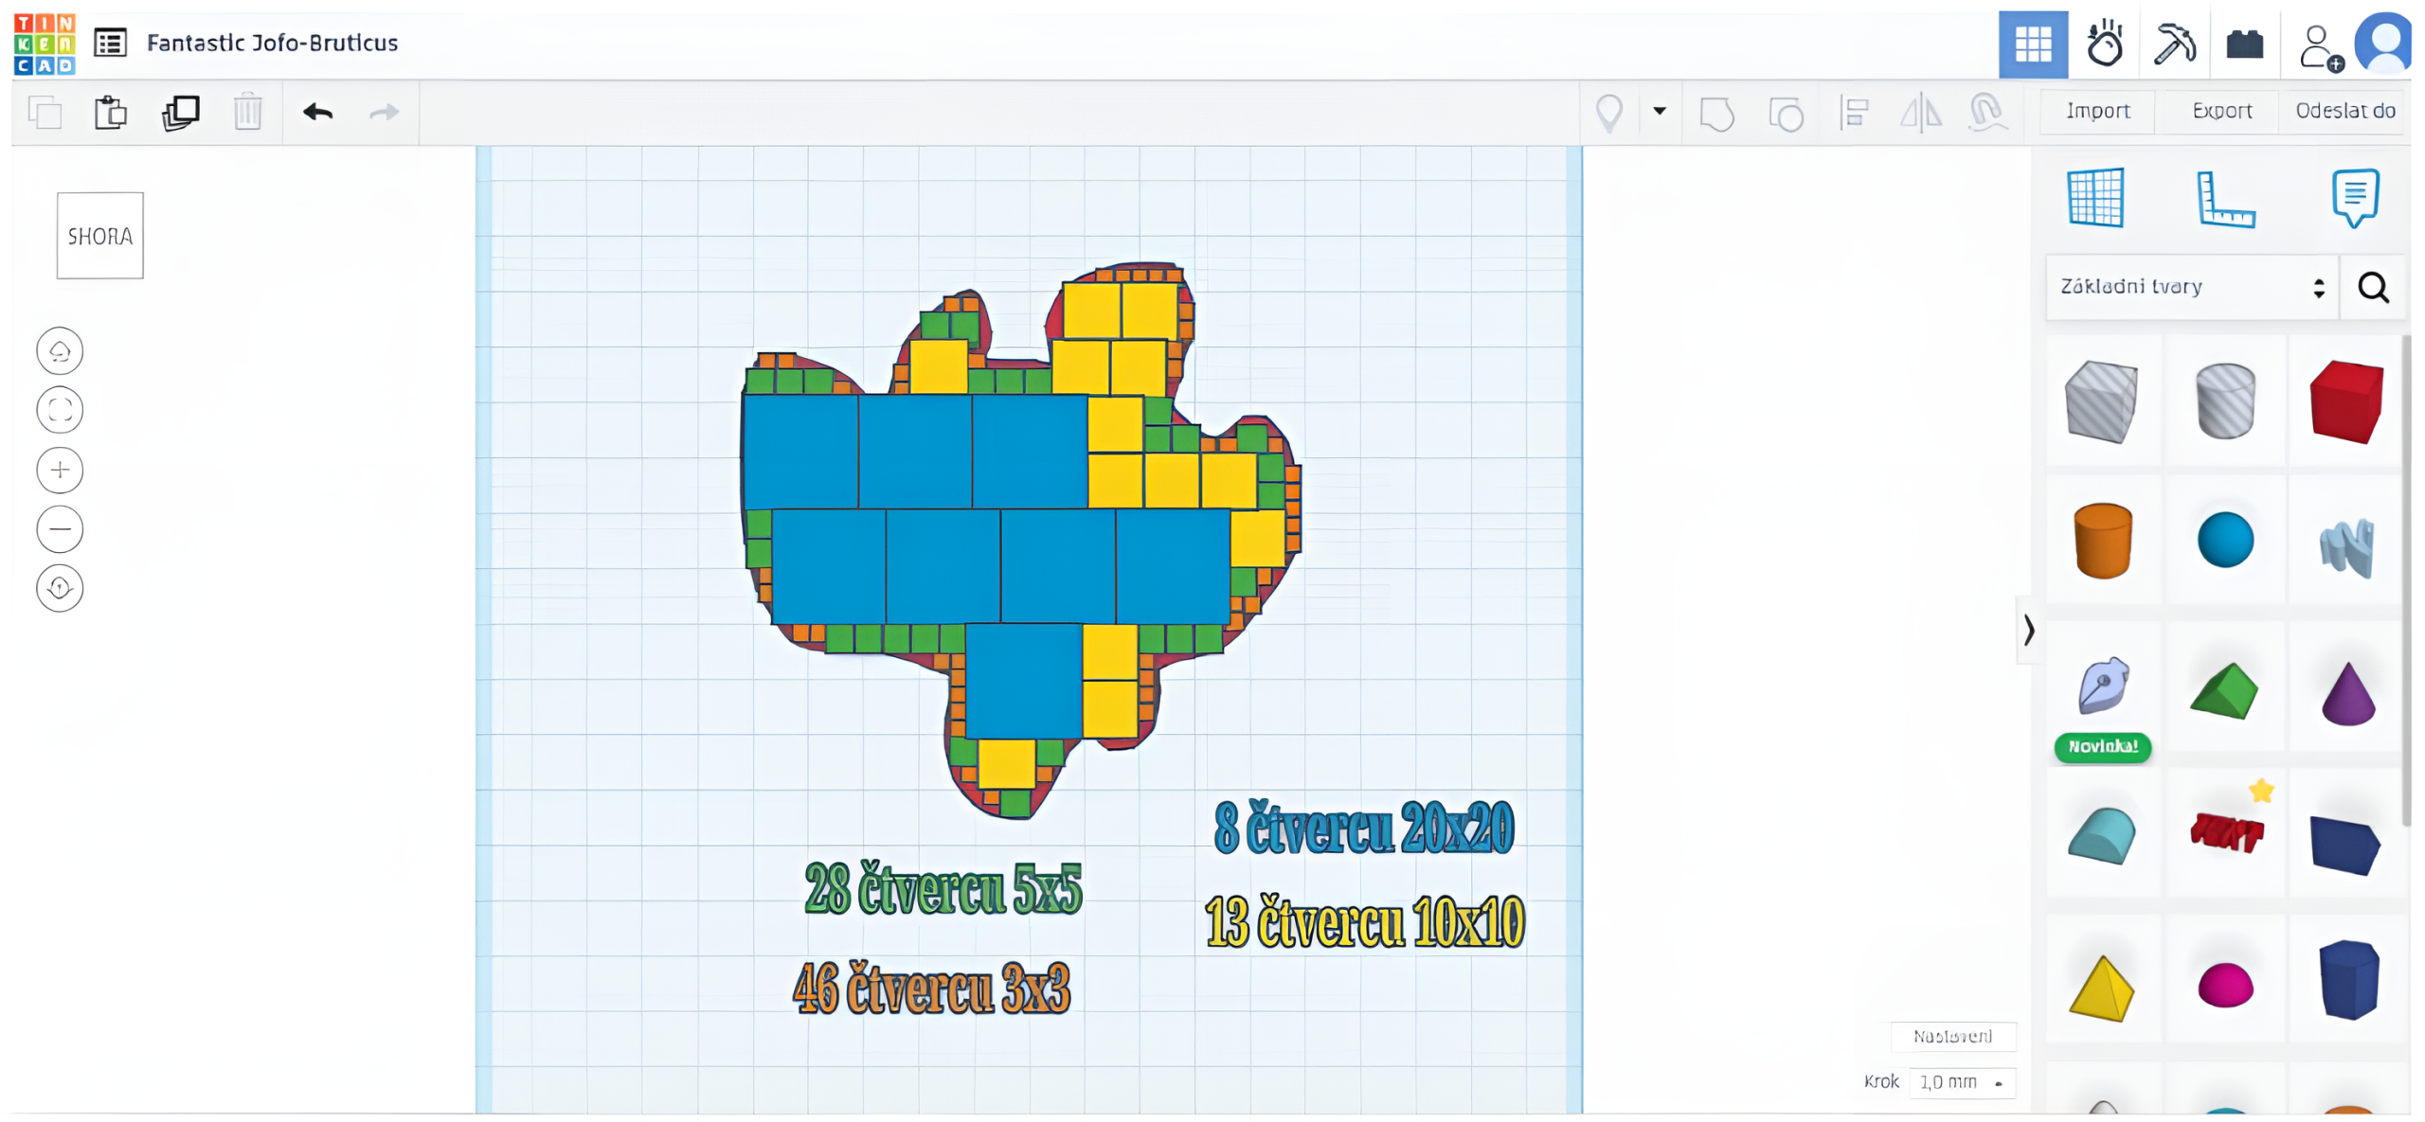Click the Zoom out minus button
Image resolution: width=2425 pixels, height=1122 pixels.
pyautogui.click(x=60, y=529)
